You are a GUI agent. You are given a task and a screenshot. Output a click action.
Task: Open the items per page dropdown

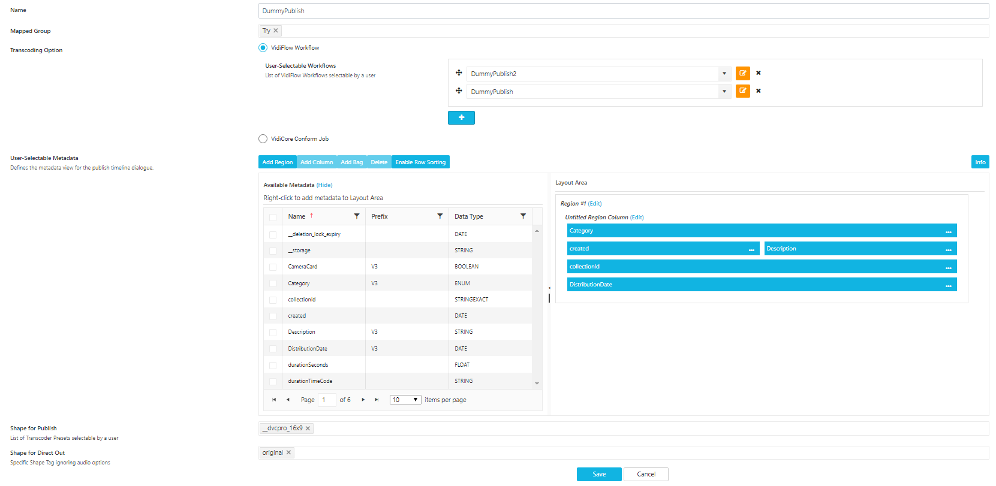pyautogui.click(x=405, y=400)
